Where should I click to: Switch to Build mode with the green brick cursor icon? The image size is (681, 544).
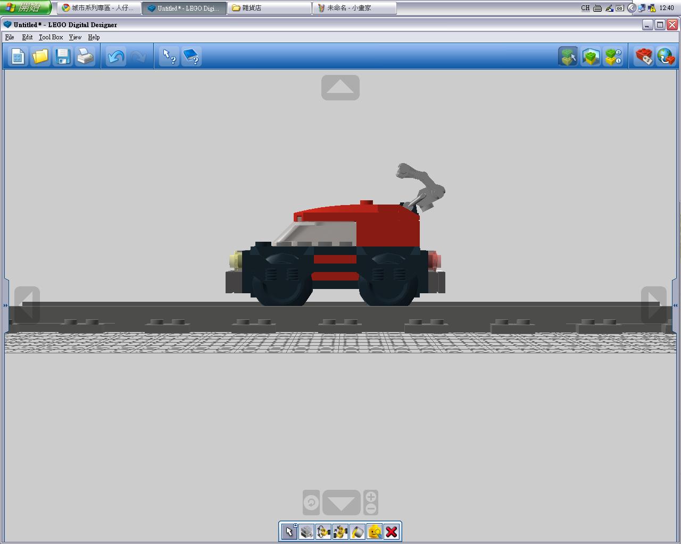(x=568, y=56)
